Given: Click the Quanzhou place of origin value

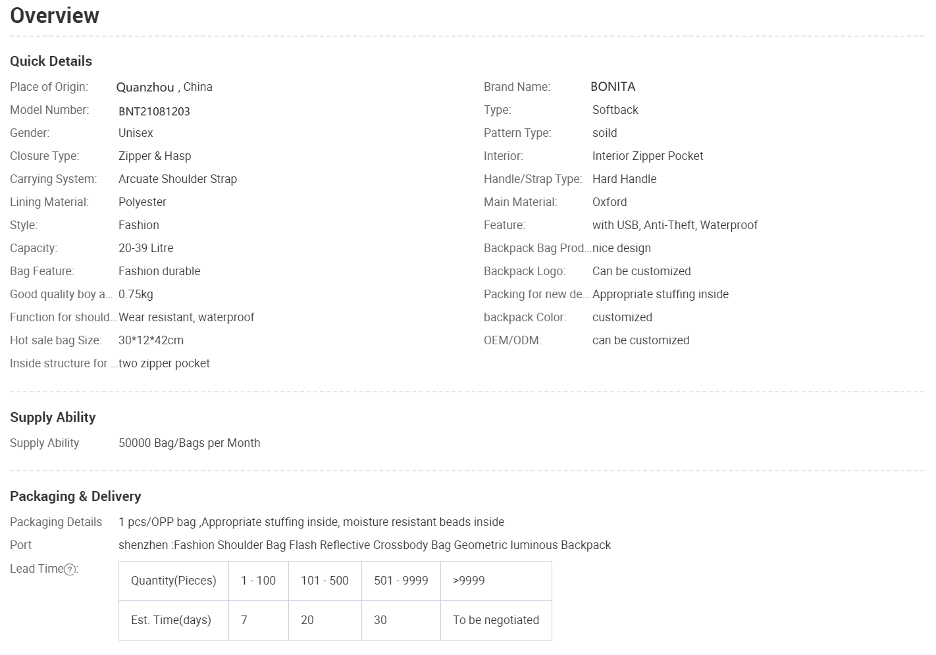Looking at the screenshot, I should coord(145,88).
